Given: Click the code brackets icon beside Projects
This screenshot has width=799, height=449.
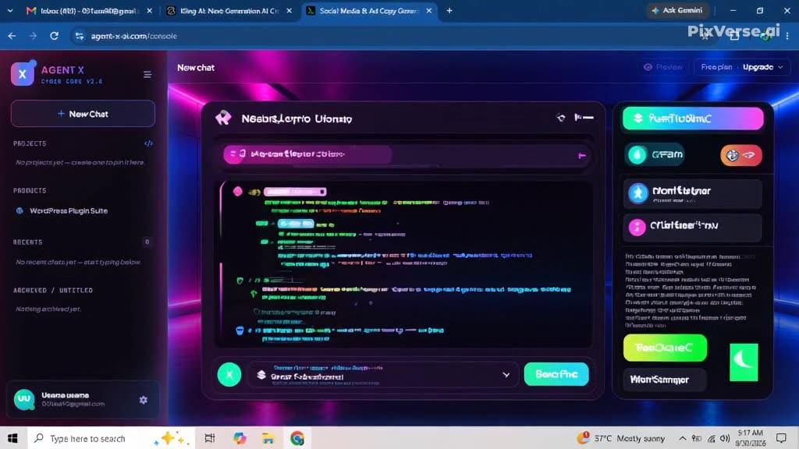Looking at the screenshot, I should click(148, 143).
